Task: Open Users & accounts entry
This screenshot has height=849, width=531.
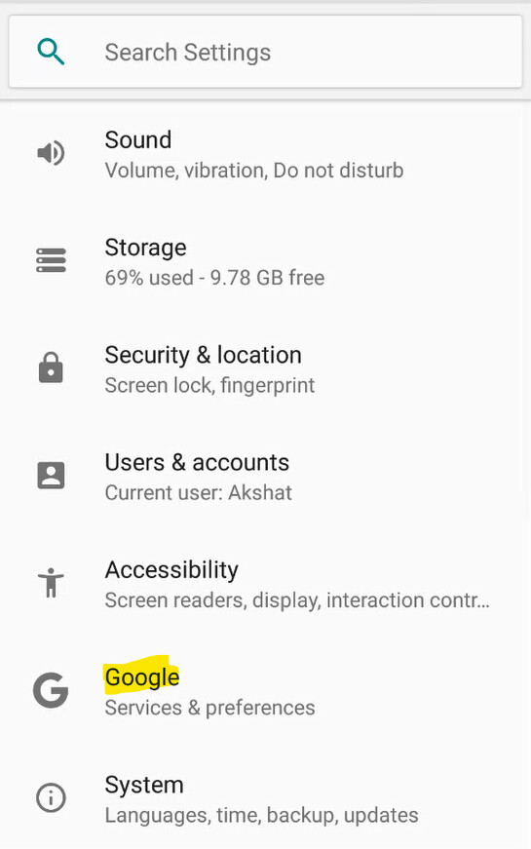Action: click(x=265, y=477)
